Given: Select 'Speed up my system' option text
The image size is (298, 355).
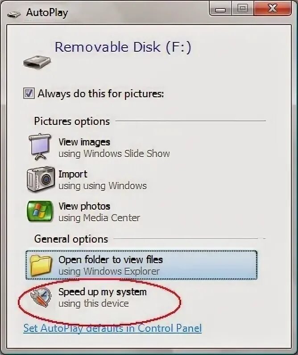Looking at the screenshot, I should point(102,292).
